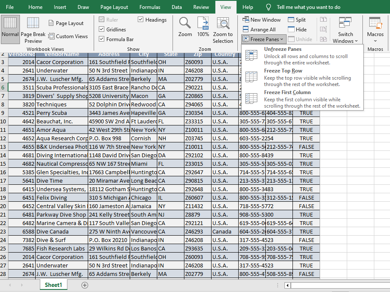Toggle the Ruler checkbox
390x292 pixels.
(x=101, y=19)
